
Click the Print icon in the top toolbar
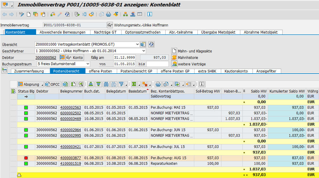109,14
